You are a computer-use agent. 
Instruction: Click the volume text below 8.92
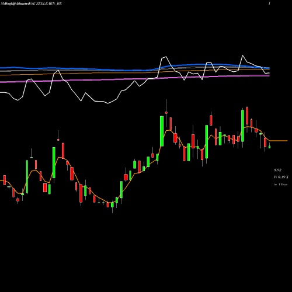pyautogui.click(x=281, y=177)
